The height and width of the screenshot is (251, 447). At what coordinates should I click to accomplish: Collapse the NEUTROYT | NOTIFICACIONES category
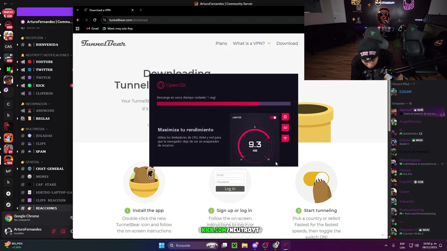click(46, 55)
